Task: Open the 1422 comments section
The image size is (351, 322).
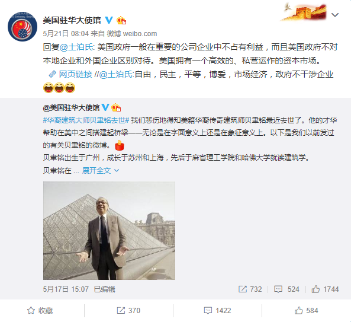Action: (217, 311)
